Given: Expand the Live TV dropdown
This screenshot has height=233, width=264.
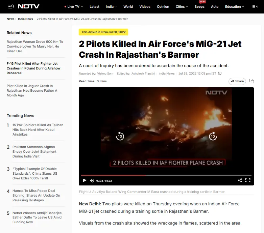Looking at the screenshot, I should pyautogui.click(x=74, y=6).
